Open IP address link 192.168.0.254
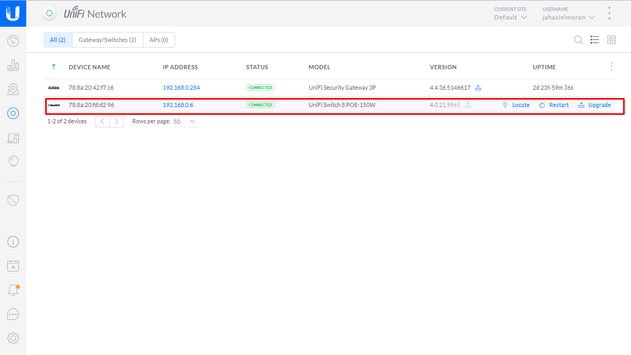This screenshot has height=355, width=631. [x=181, y=88]
